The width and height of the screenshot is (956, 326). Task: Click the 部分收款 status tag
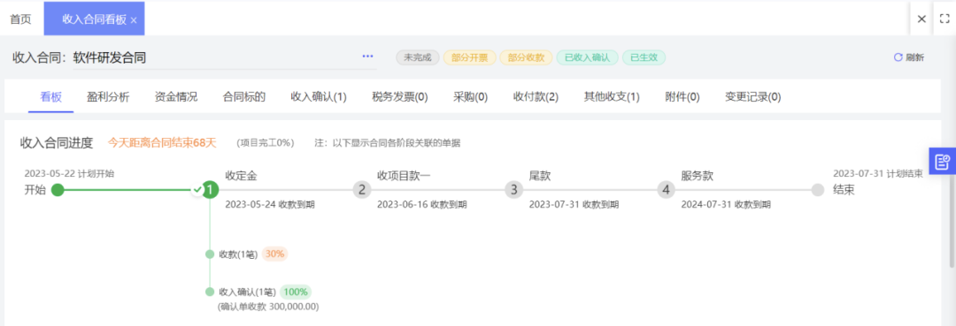pos(526,57)
